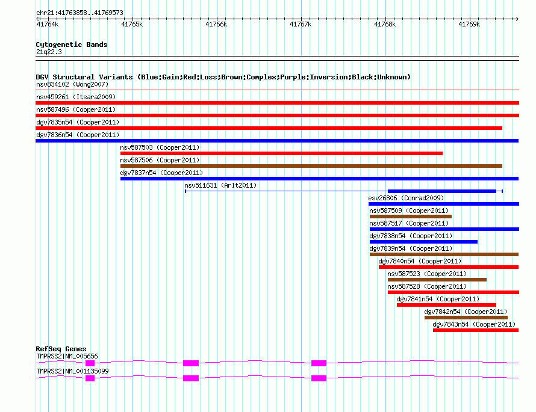536x412 pixels.
Task: Click the nsv834102 (Wong2007) variant label
Action: (x=72, y=84)
